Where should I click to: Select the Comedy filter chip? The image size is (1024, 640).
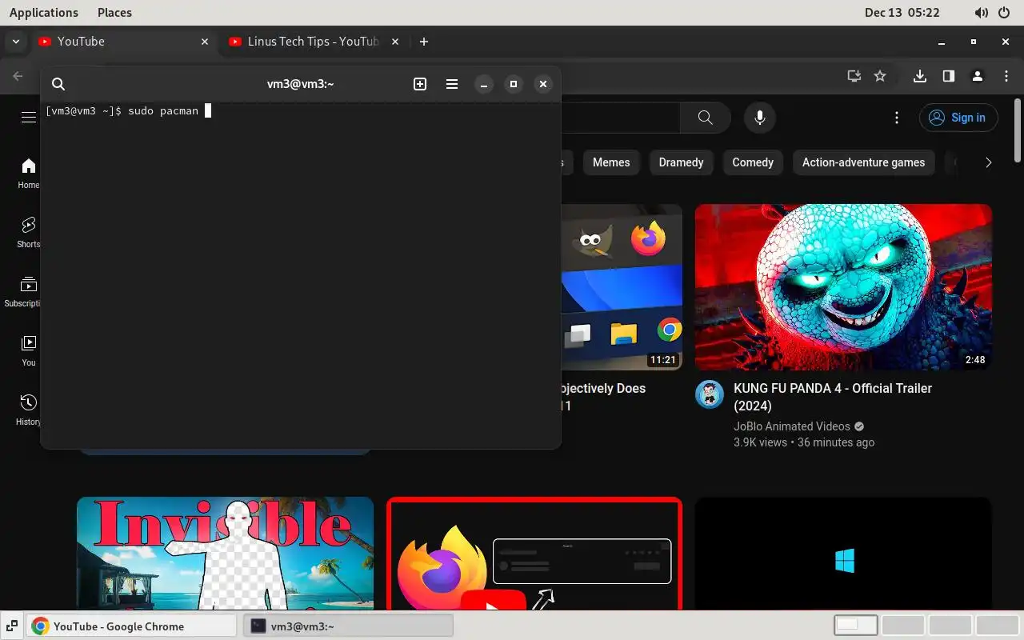[x=753, y=162]
